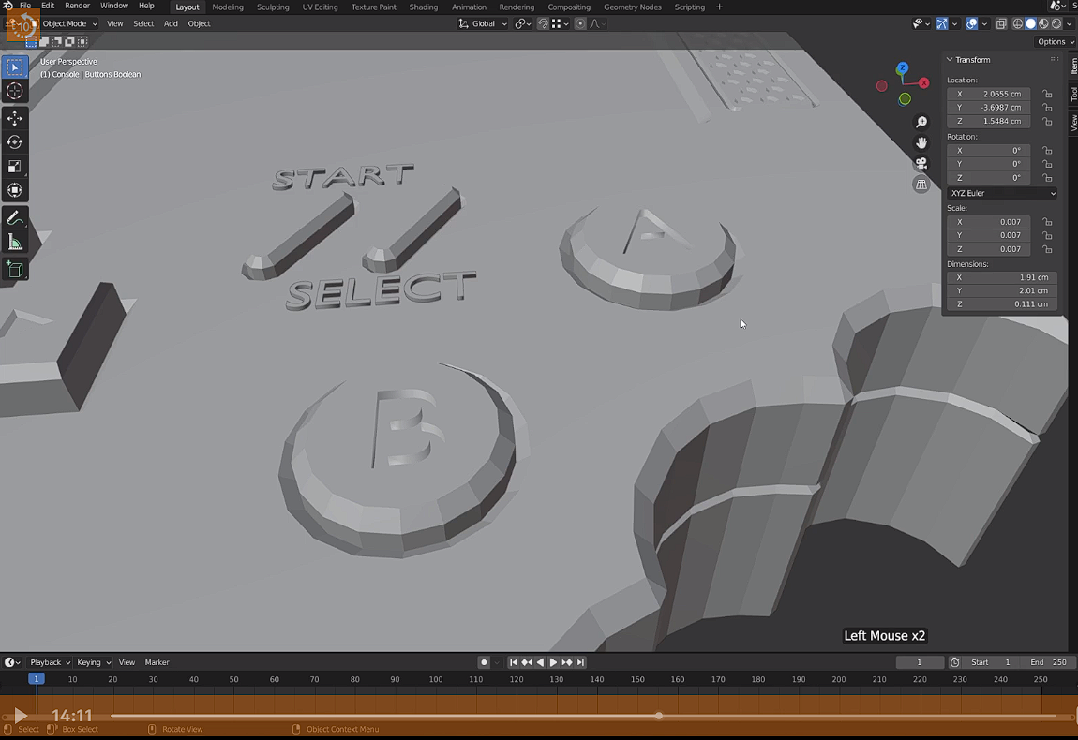Viewport: 1078px width, 740px height.
Task: Open the Object Mode dropdown
Action: coord(65,23)
